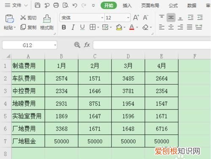The width and height of the screenshot is (211, 159).
Task: Align text to top of cell
Action: (162, 17)
